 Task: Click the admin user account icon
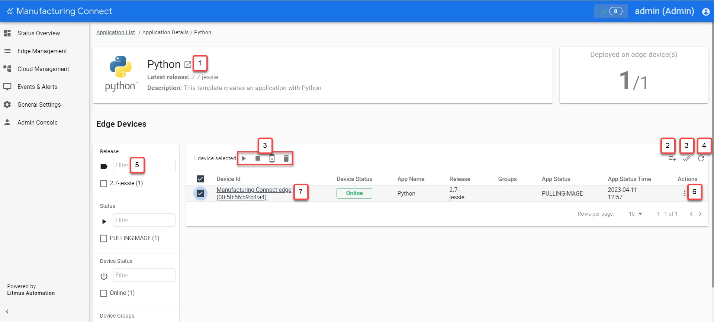[706, 12]
